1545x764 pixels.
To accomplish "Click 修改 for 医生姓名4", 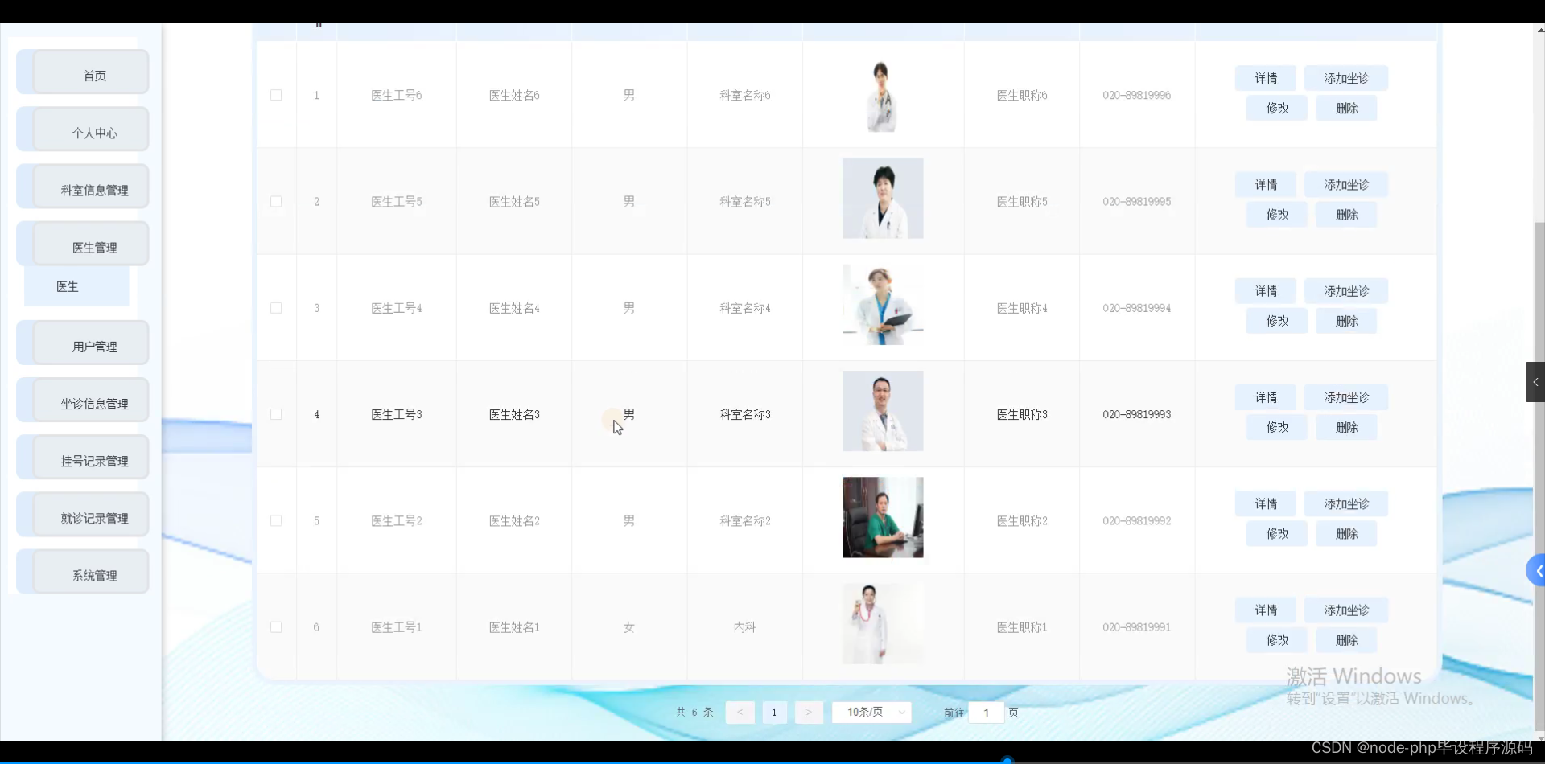I will (1275, 320).
